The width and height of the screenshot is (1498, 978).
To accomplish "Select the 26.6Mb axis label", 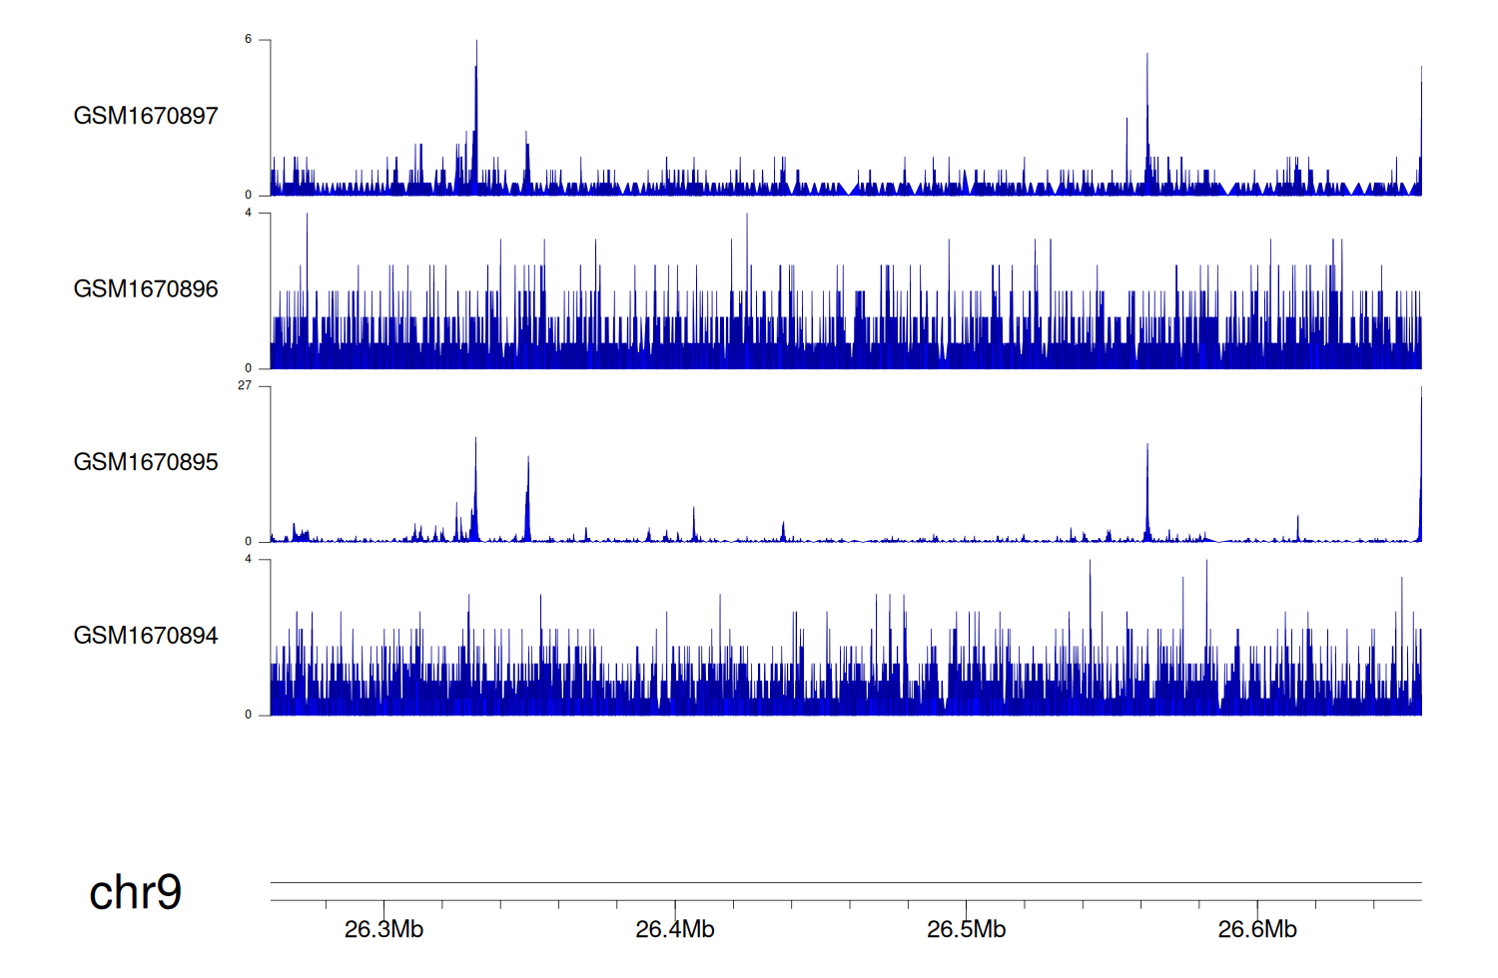I will [1257, 929].
